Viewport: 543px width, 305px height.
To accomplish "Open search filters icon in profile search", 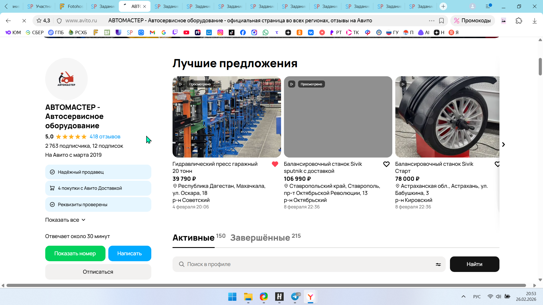I will tap(438, 264).
